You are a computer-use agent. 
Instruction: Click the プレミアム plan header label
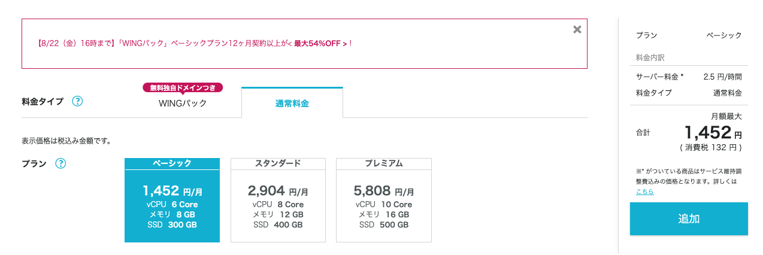[384, 163]
